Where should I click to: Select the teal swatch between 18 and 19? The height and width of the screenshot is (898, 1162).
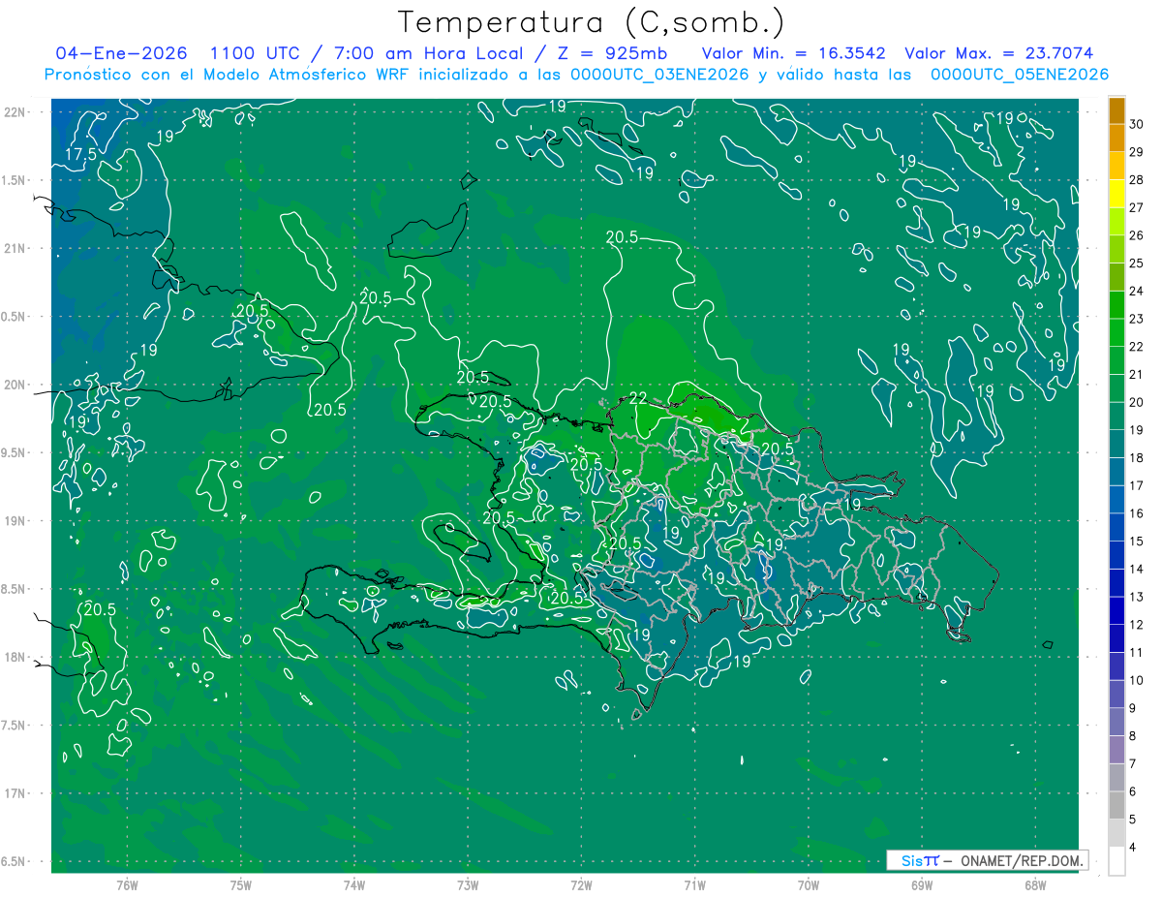coord(1116,444)
